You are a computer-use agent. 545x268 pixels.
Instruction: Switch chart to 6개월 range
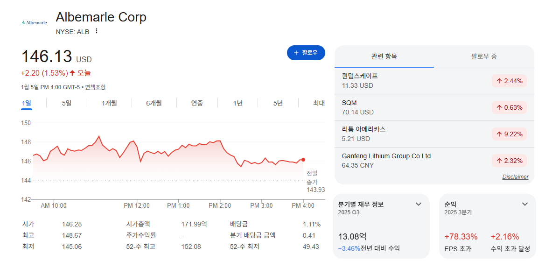[x=154, y=103]
